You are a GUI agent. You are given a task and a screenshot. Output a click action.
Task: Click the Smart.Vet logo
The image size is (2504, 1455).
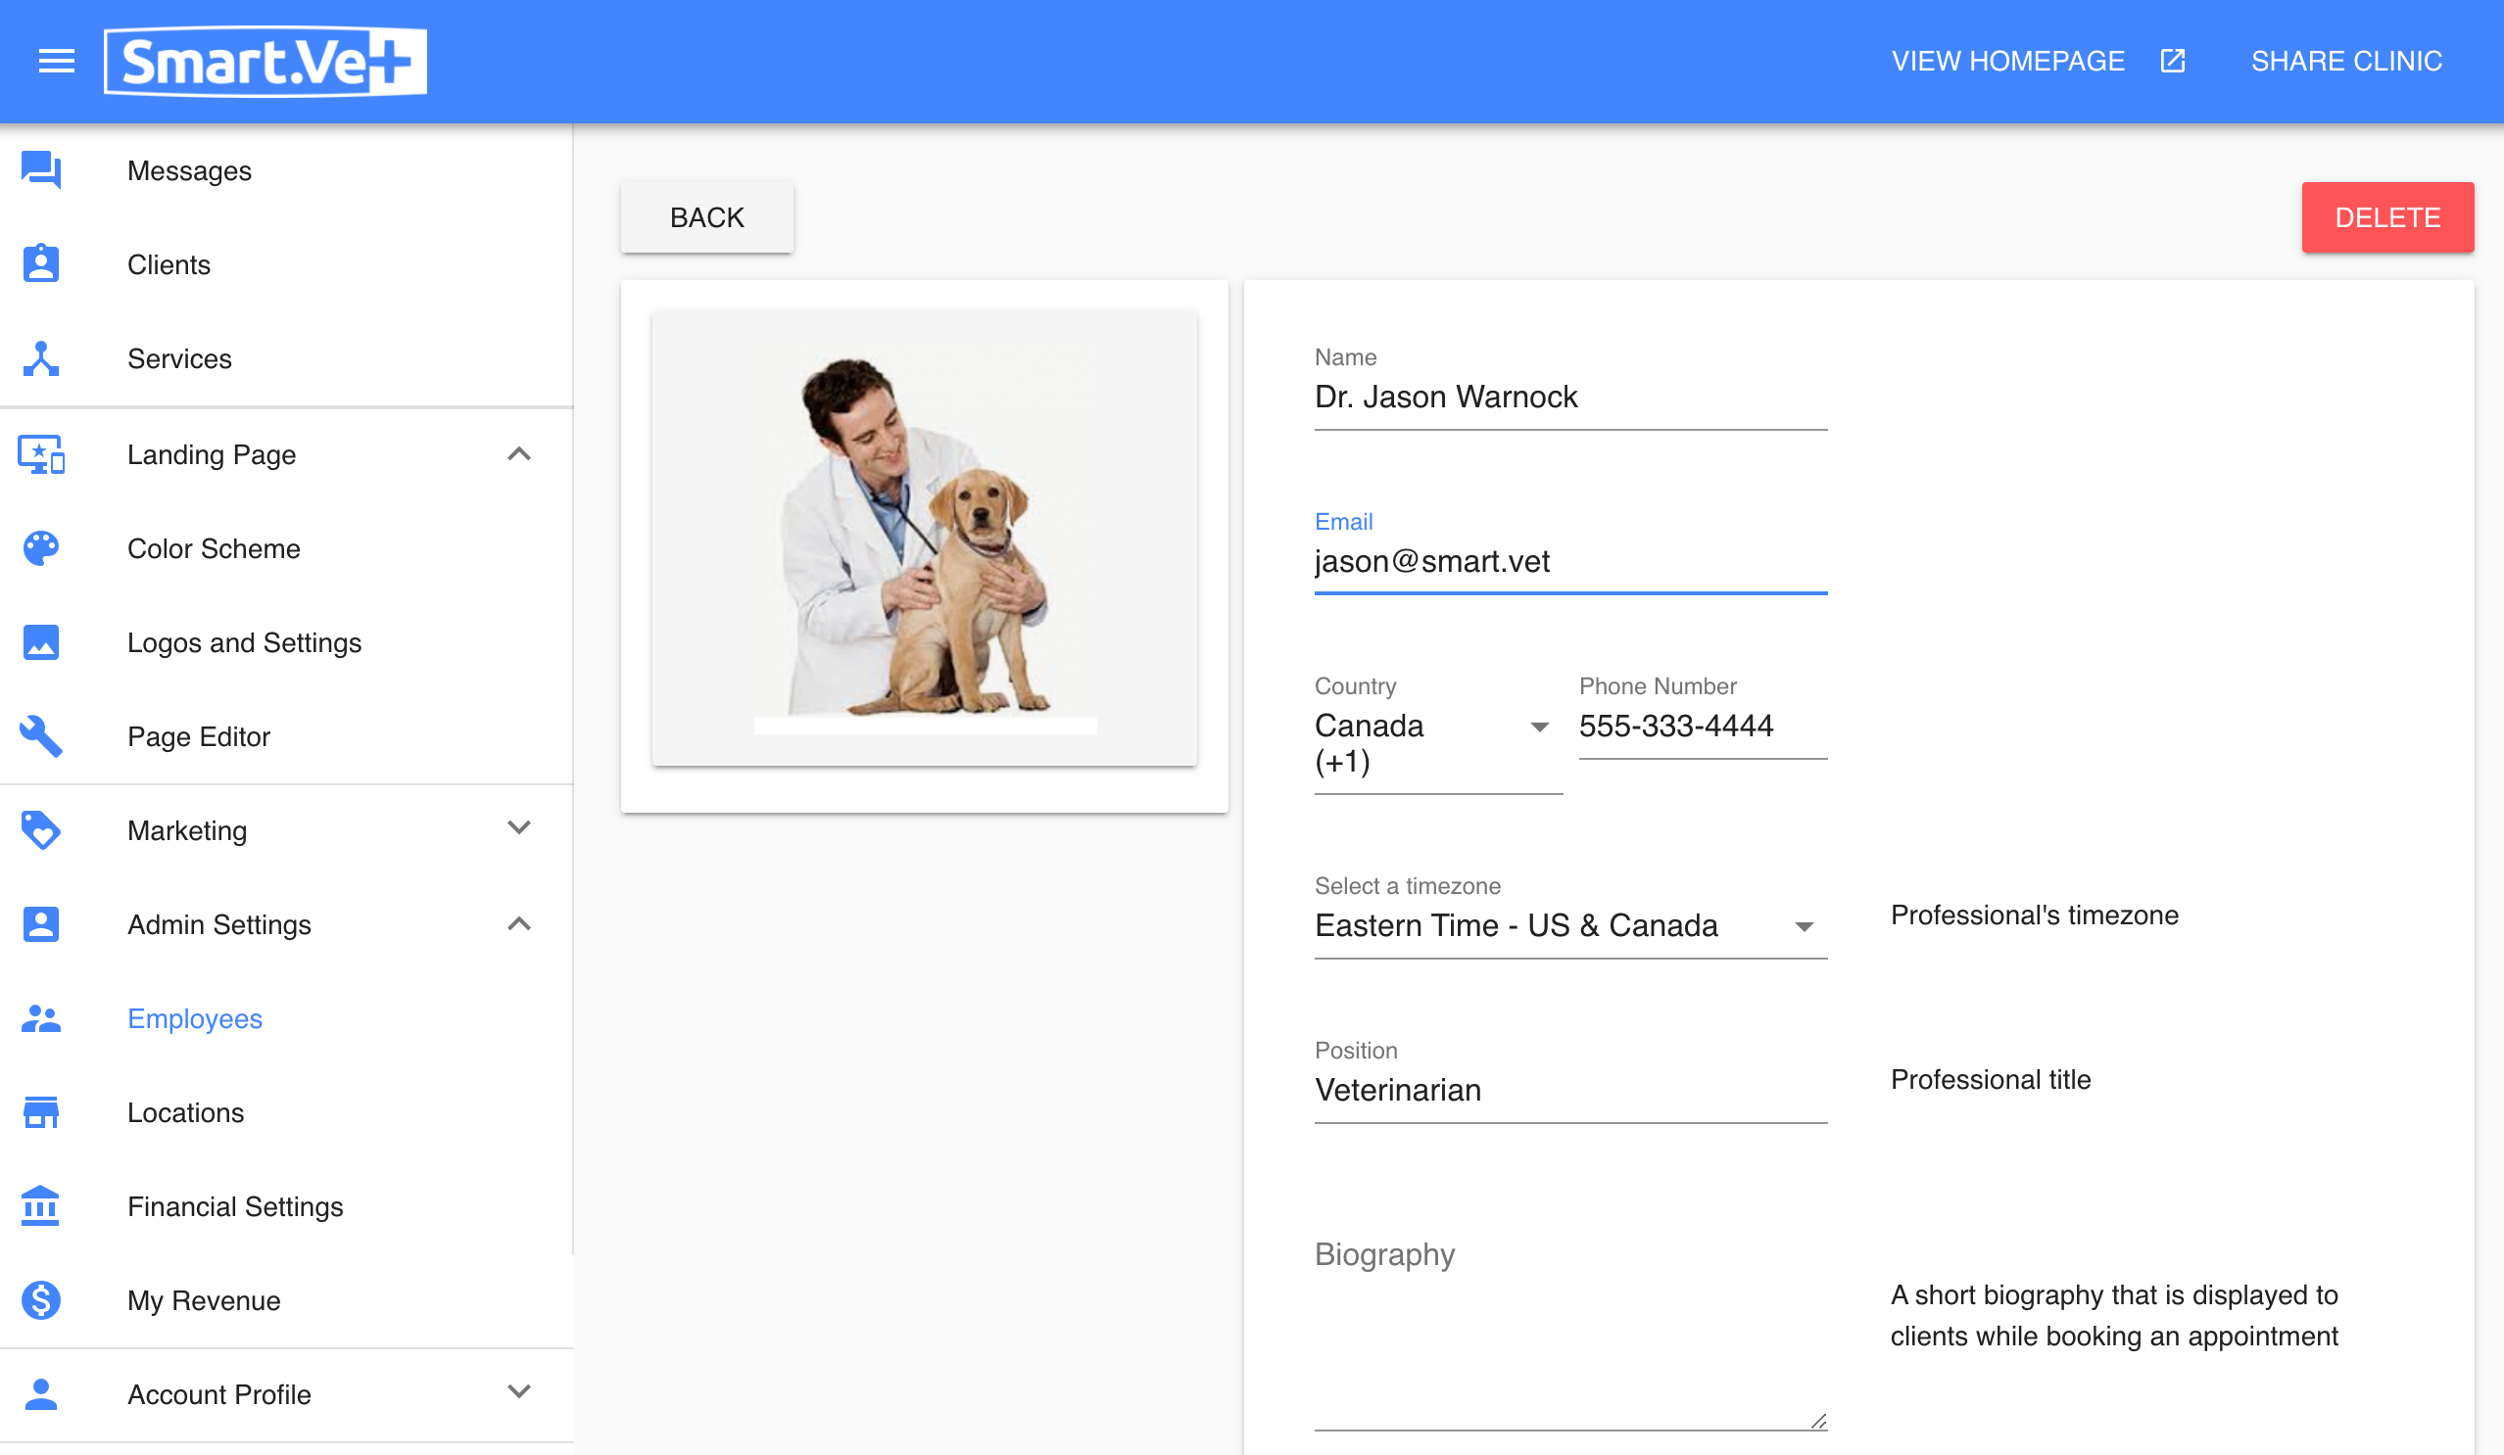pyautogui.click(x=265, y=62)
